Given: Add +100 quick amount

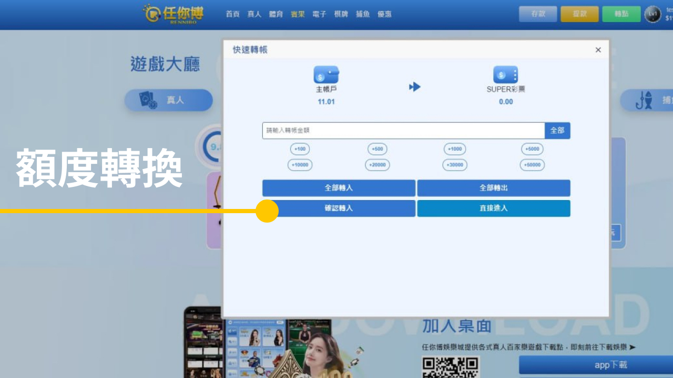Looking at the screenshot, I should click(300, 149).
